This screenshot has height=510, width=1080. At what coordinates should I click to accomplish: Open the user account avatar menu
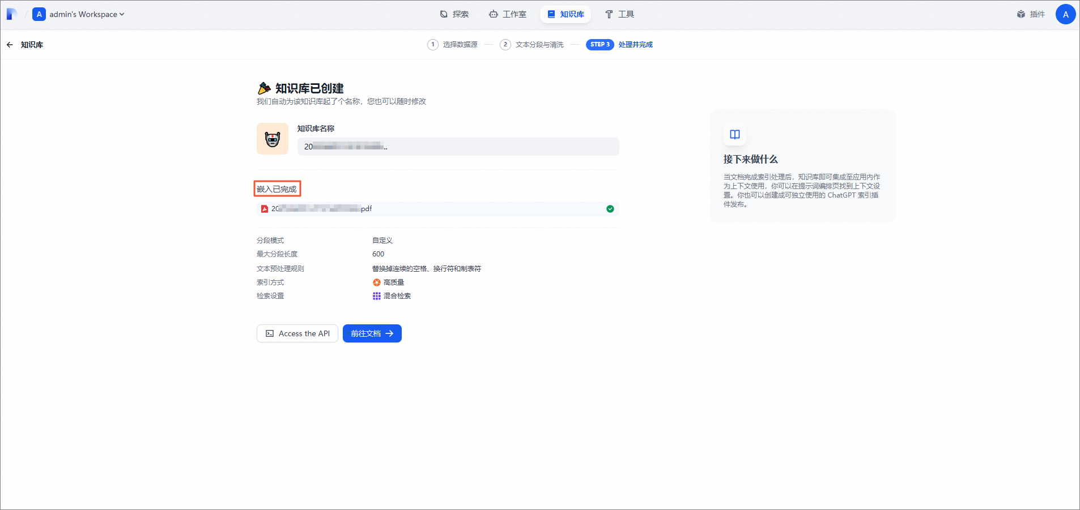[1065, 14]
